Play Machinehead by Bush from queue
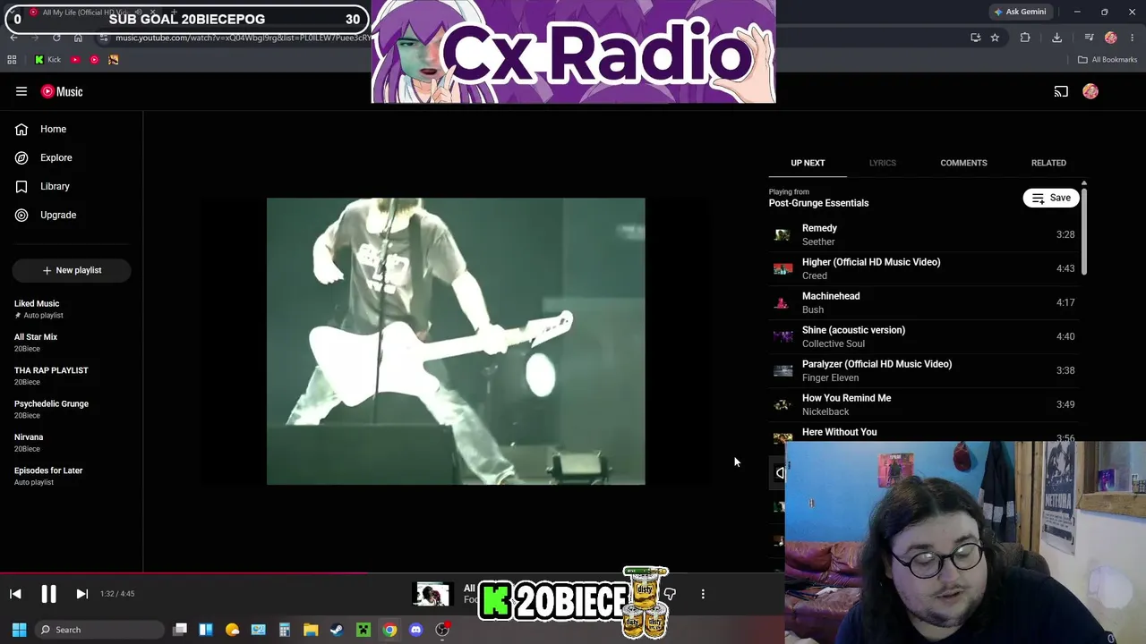 [x=924, y=302]
